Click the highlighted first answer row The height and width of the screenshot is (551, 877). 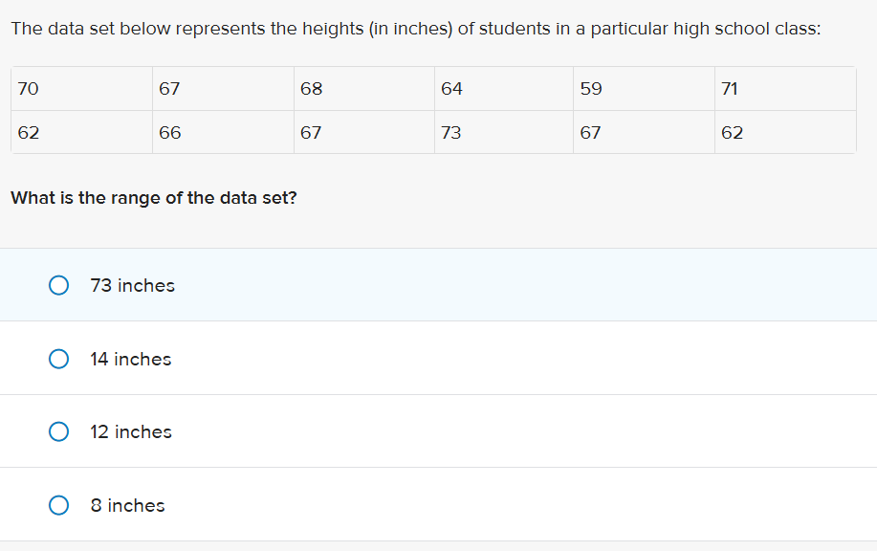pyautogui.click(x=438, y=285)
